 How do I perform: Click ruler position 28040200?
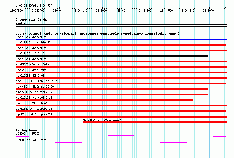click(x=102, y=11)
